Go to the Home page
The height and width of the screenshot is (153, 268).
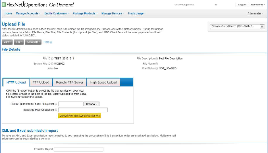[x=8, y=13]
